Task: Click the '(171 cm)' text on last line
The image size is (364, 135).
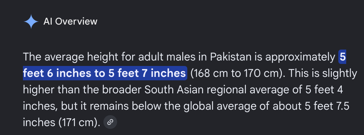Action: click(79, 123)
